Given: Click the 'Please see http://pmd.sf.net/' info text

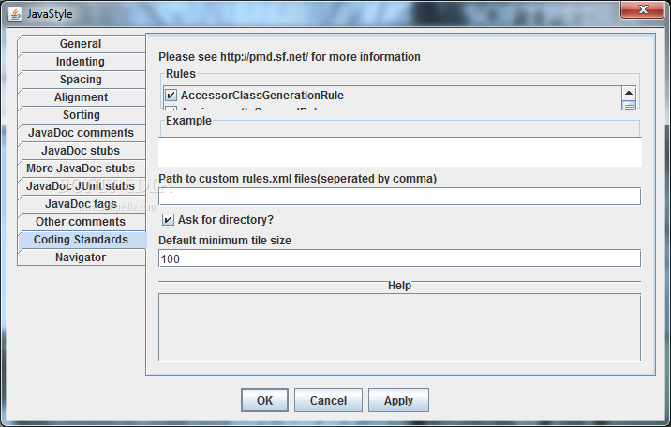Looking at the screenshot, I should tap(290, 57).
